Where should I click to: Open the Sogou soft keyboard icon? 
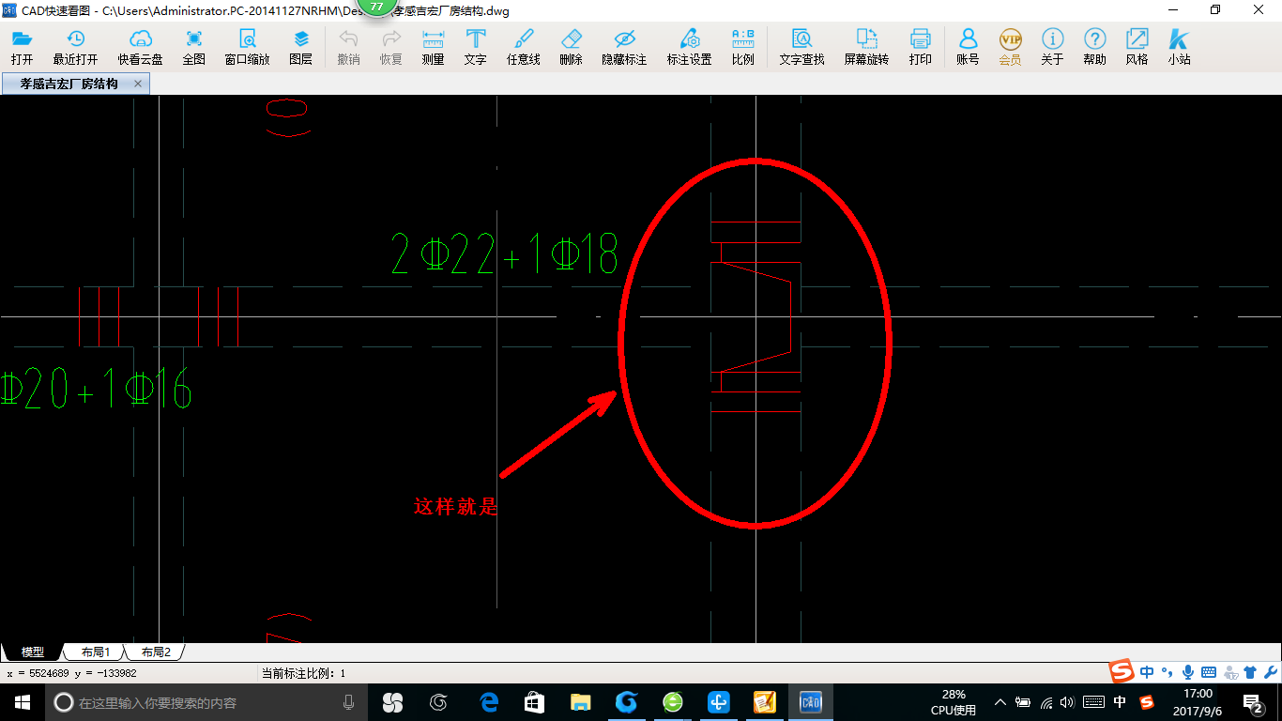pyautogui.click(x=1209, y=672)
